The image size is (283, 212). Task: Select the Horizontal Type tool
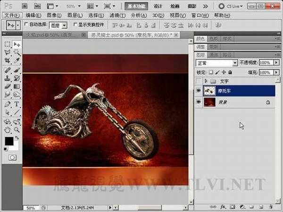[17, 103]
